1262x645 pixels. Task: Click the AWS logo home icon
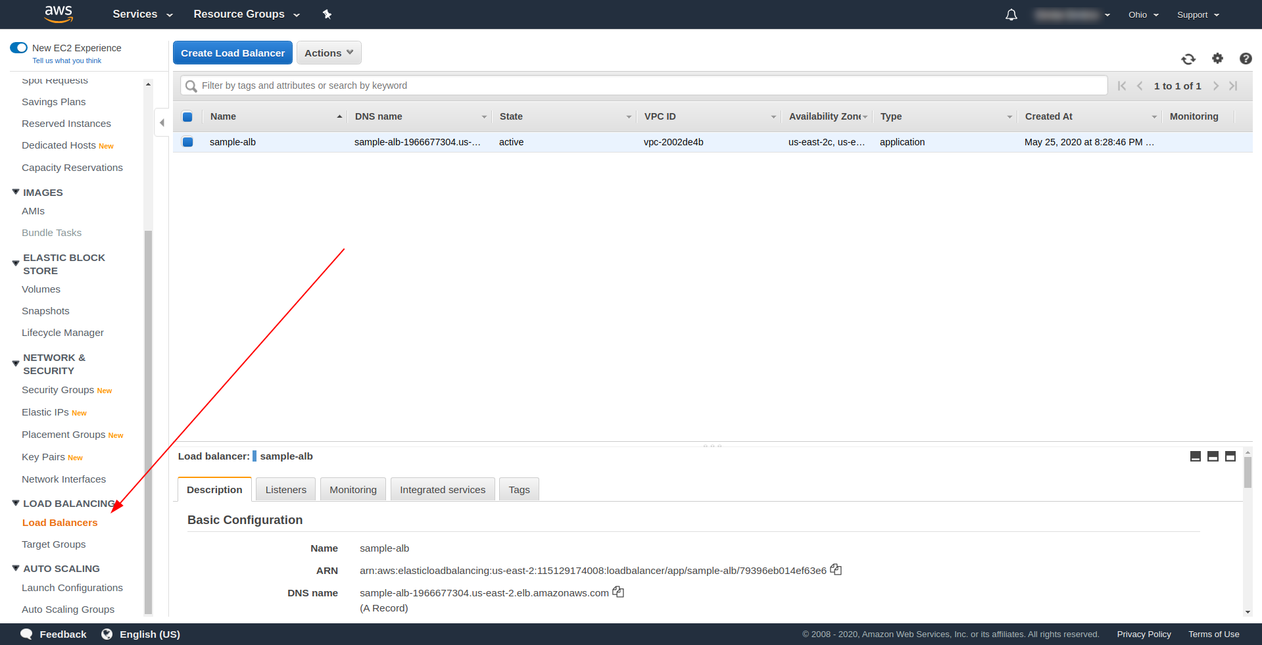pyautogui.click(x=59, y=14)
